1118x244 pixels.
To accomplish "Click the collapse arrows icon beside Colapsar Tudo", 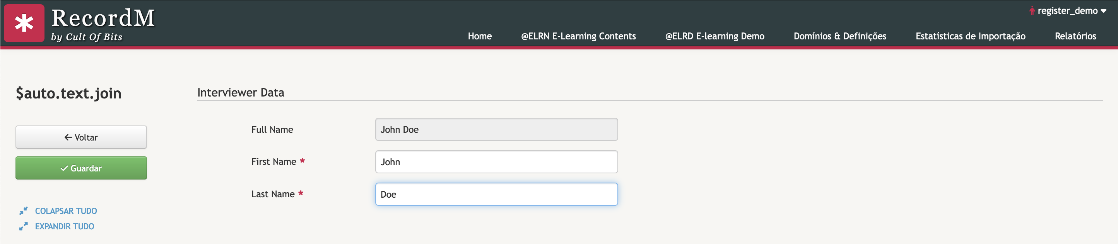I will pos(24,211).
